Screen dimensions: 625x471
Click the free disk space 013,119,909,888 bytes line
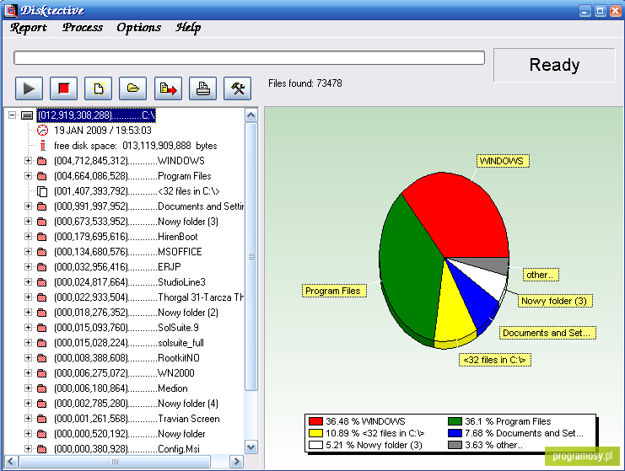tap(136, 146)
